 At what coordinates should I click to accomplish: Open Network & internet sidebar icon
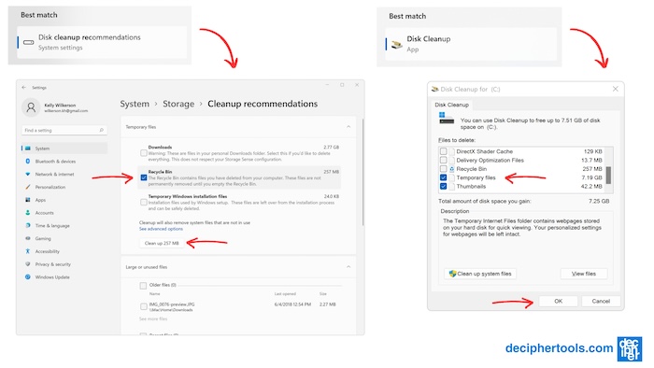click(28, 175)
